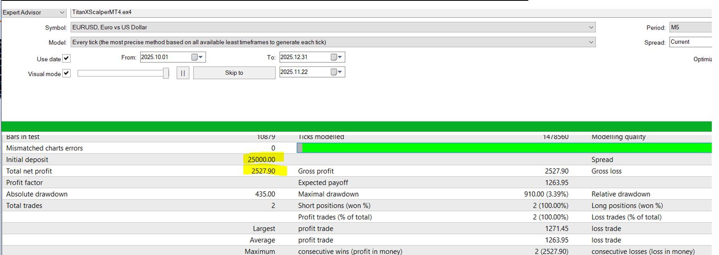This screenshot has width=719, height=255.
Task: Toggle the Use date checkbox
Action: pos(67,58)
